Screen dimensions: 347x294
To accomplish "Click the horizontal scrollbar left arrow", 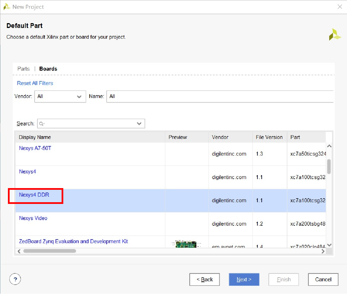I will (x=19, y=251).
